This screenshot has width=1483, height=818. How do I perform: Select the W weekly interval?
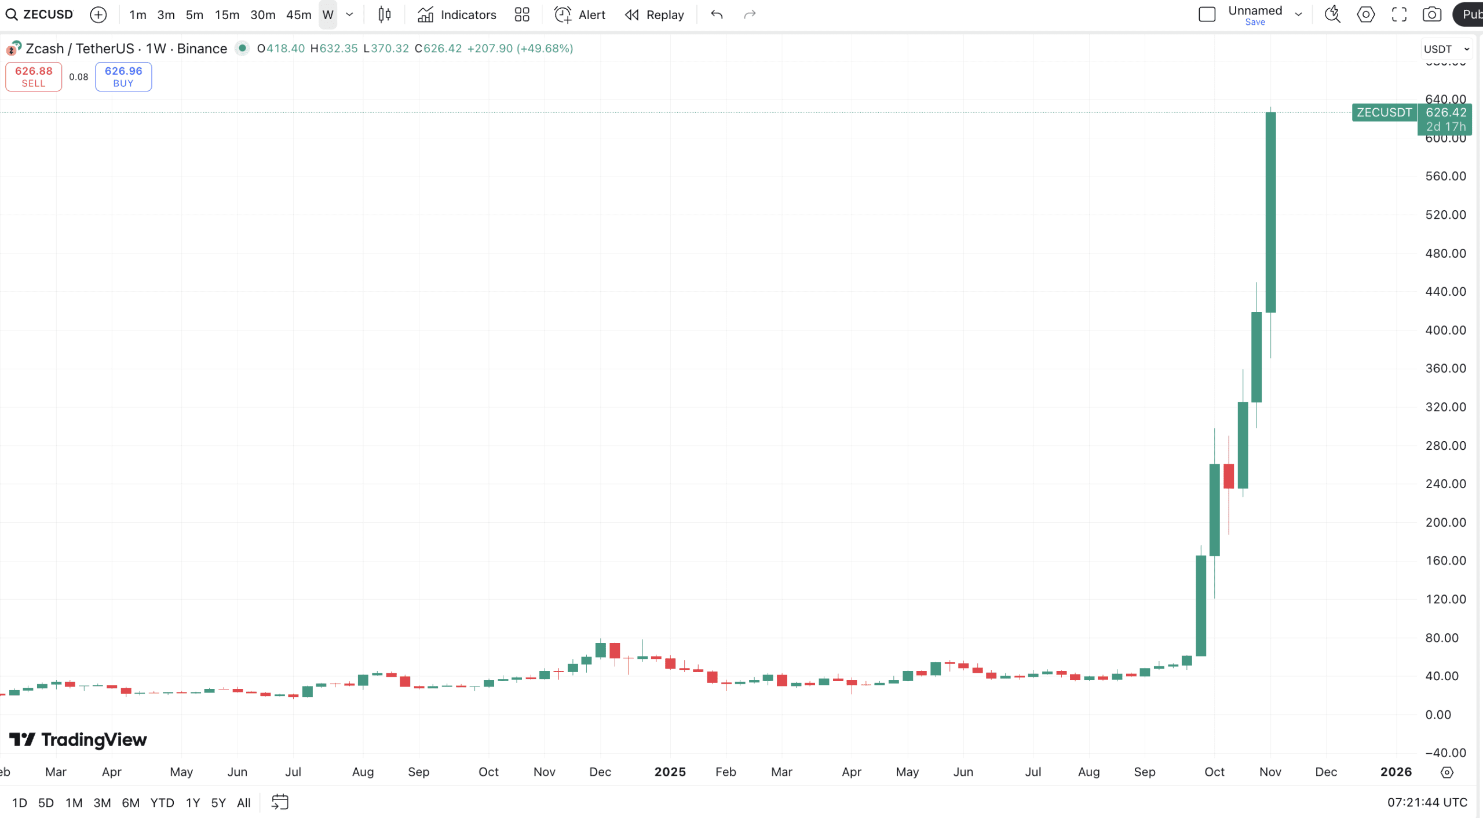328,14
